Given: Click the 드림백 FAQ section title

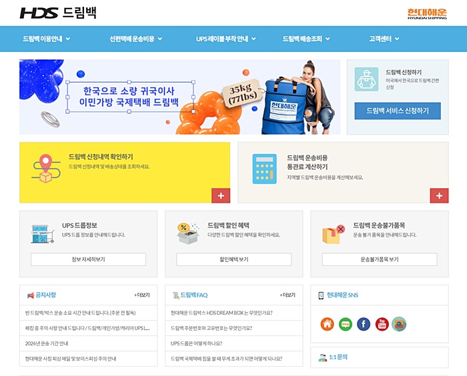Looking at the screenshot, I should 194,295.
